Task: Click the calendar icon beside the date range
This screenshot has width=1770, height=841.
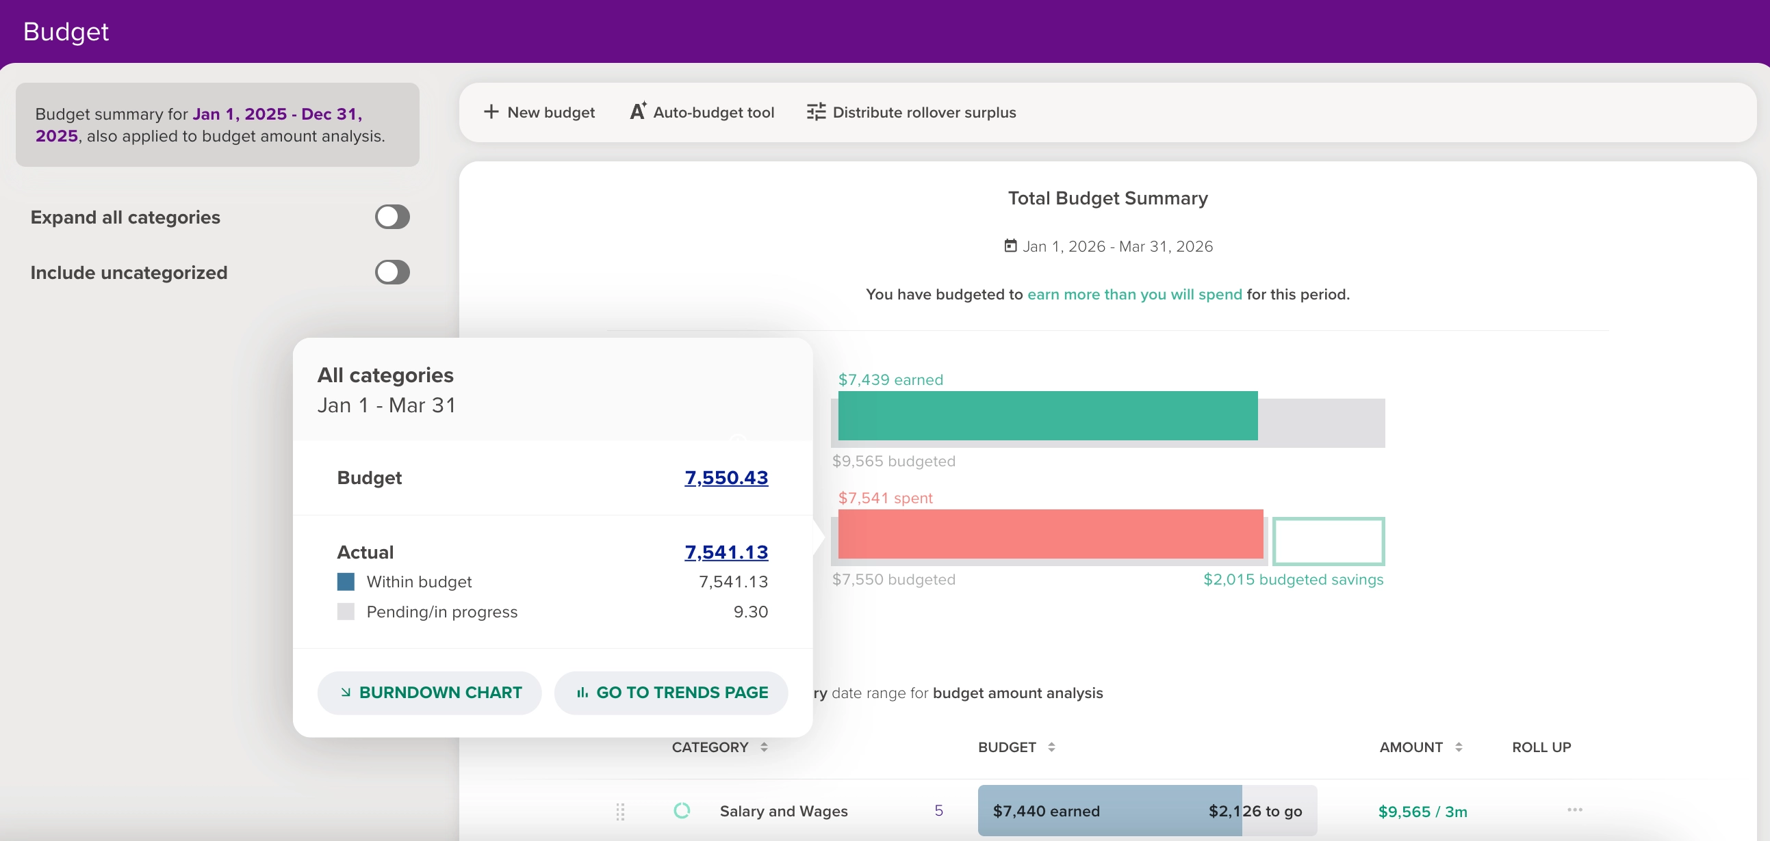Action: (1010, 245)
